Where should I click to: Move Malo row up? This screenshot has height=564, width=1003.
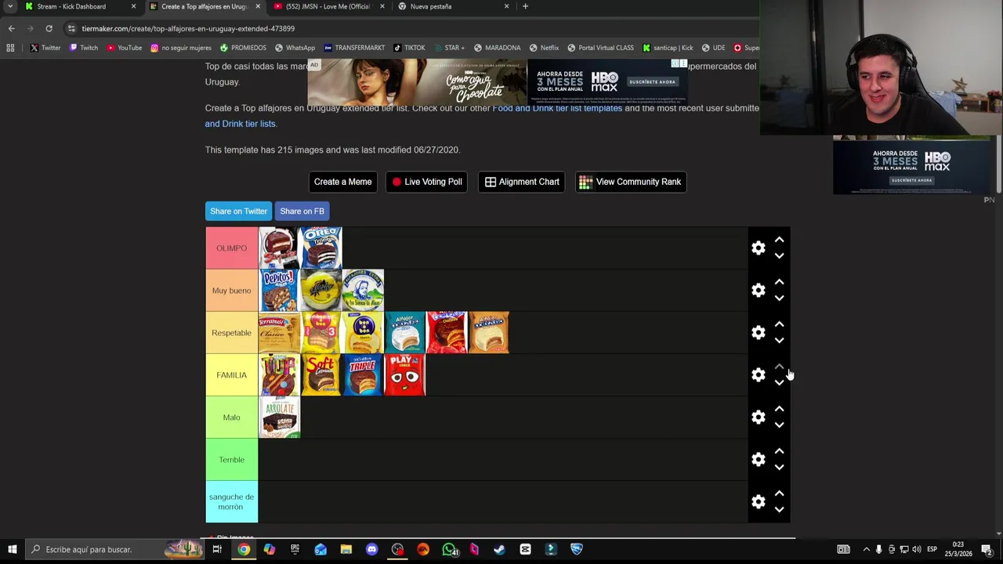point(779,409)
